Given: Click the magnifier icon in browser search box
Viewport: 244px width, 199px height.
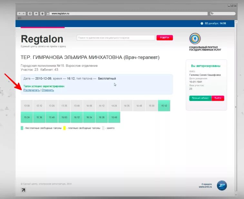Looking at the screenshot, I should 212,14.
